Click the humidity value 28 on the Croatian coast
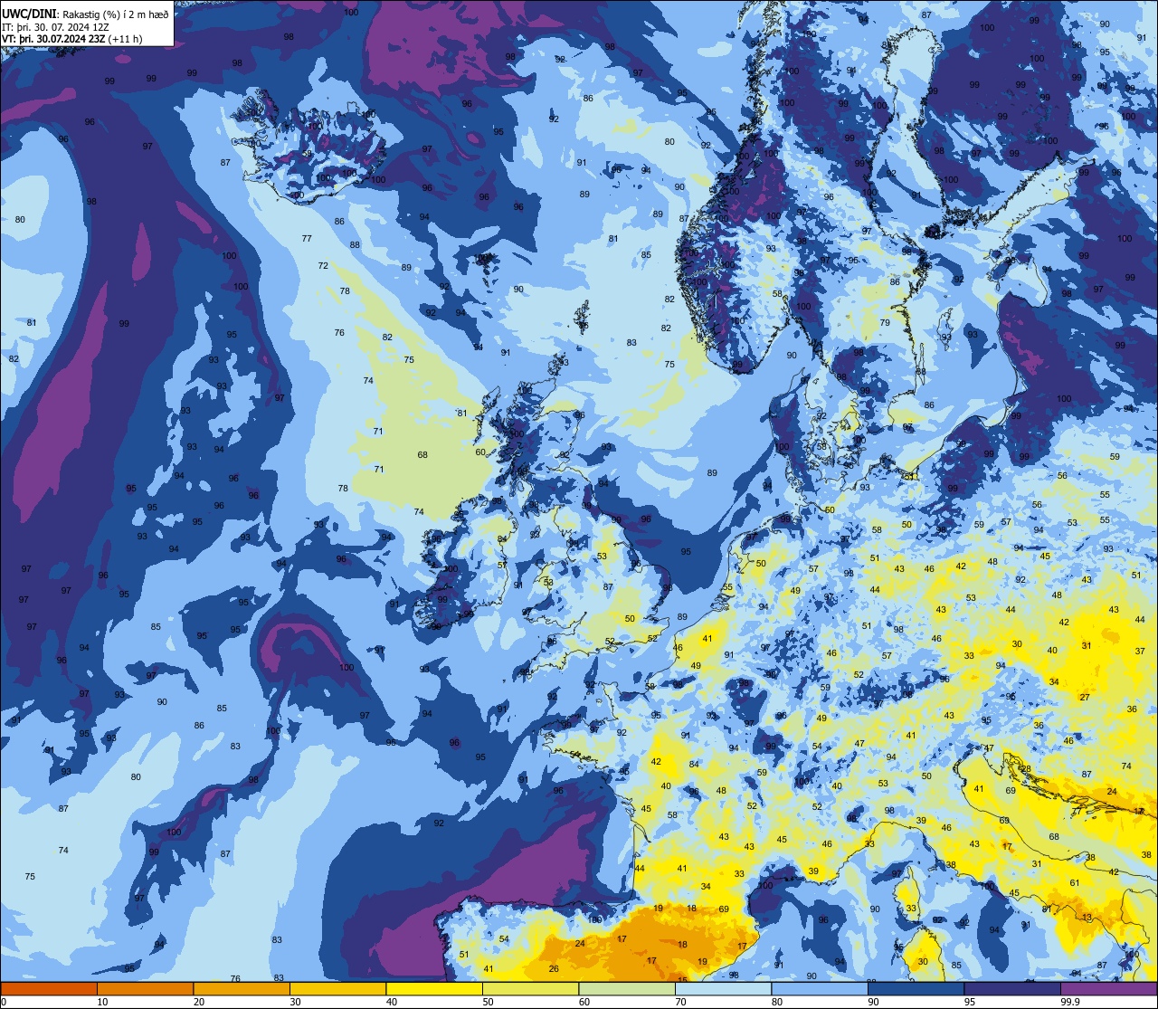This screenshot has width=1158, height=1009. coord(1025,769)
